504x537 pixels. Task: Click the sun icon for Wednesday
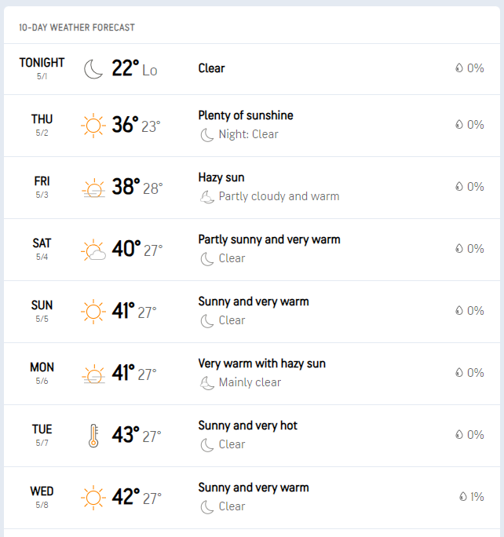pos(93,498)
